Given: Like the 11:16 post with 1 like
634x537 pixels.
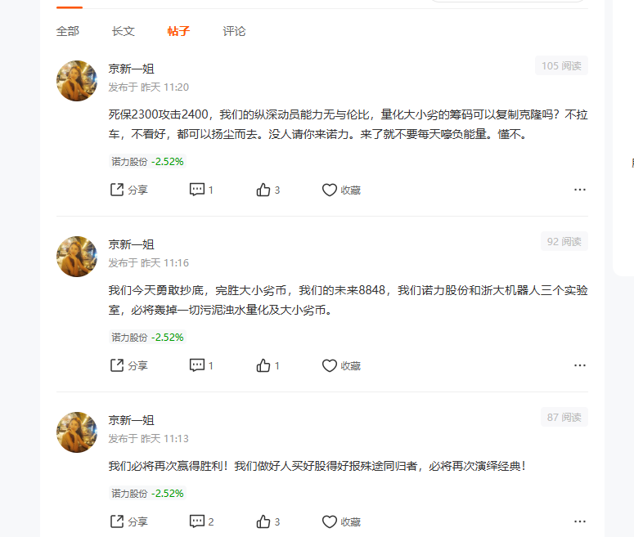Looking at the screenshot, I should (x=268, y=365).
